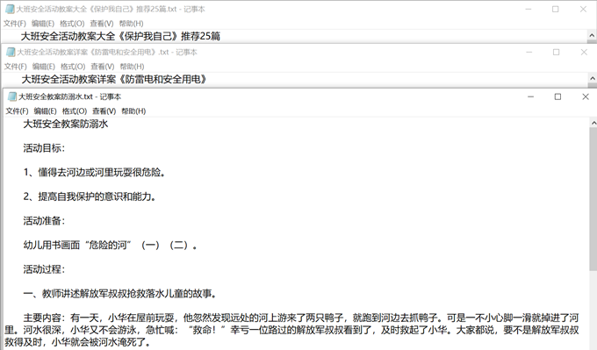Screen dimensions: 597x350
Task: Click the line 活动目标：
Action: click(x=44, y=148)
